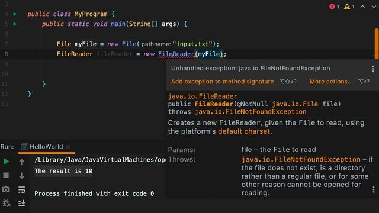Click the myFile variable declaration on line 7
Screen dimensions: 379x213
pos(85,44)
